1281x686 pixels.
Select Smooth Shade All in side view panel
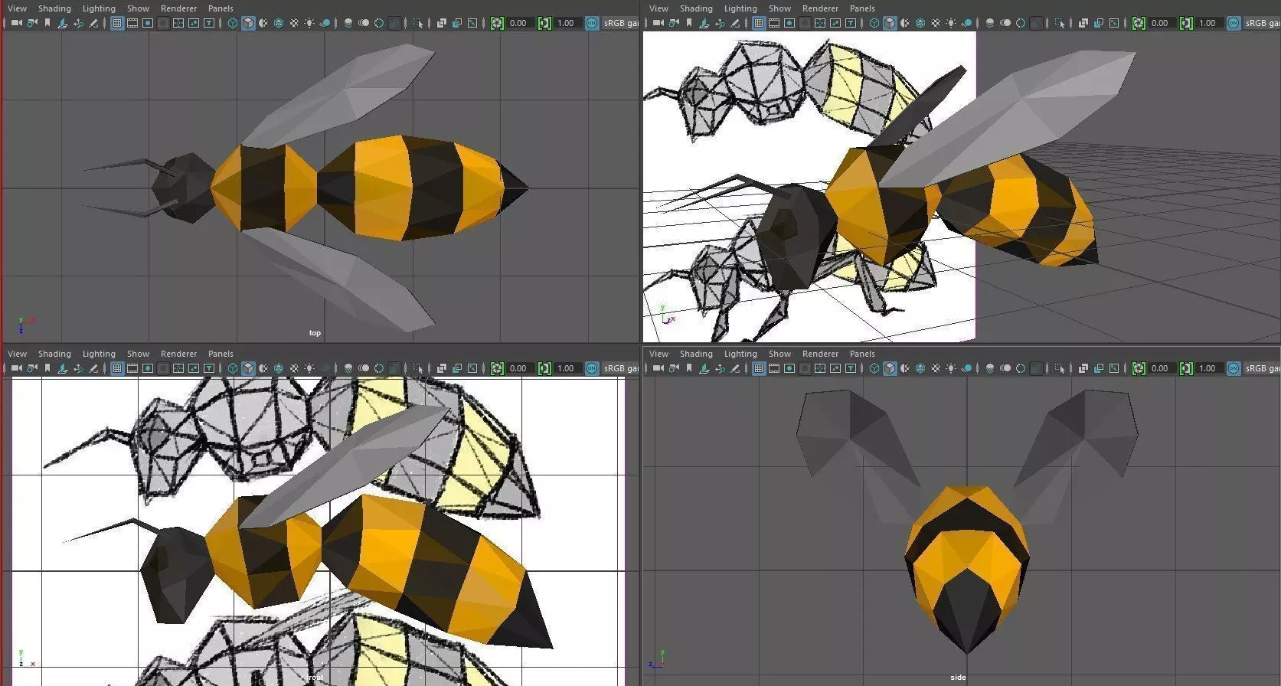pyautogui.click(x=890, y=368)
